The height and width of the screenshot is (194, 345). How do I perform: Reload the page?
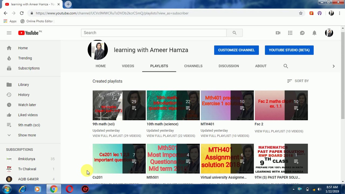pos(22,13)
